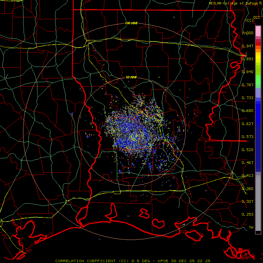Click the 0.413 scale value
The height and width of the screenshot is (263, 263).
[x=248, y=176]
